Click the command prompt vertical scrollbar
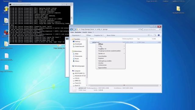 (x=72, y=18)
